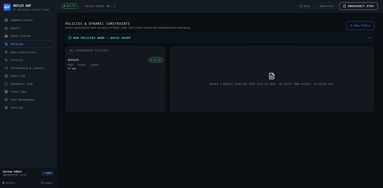The image size is (383, 188).
Task: Click Logout
Action: pyautogui.click(x=47, y=183)
